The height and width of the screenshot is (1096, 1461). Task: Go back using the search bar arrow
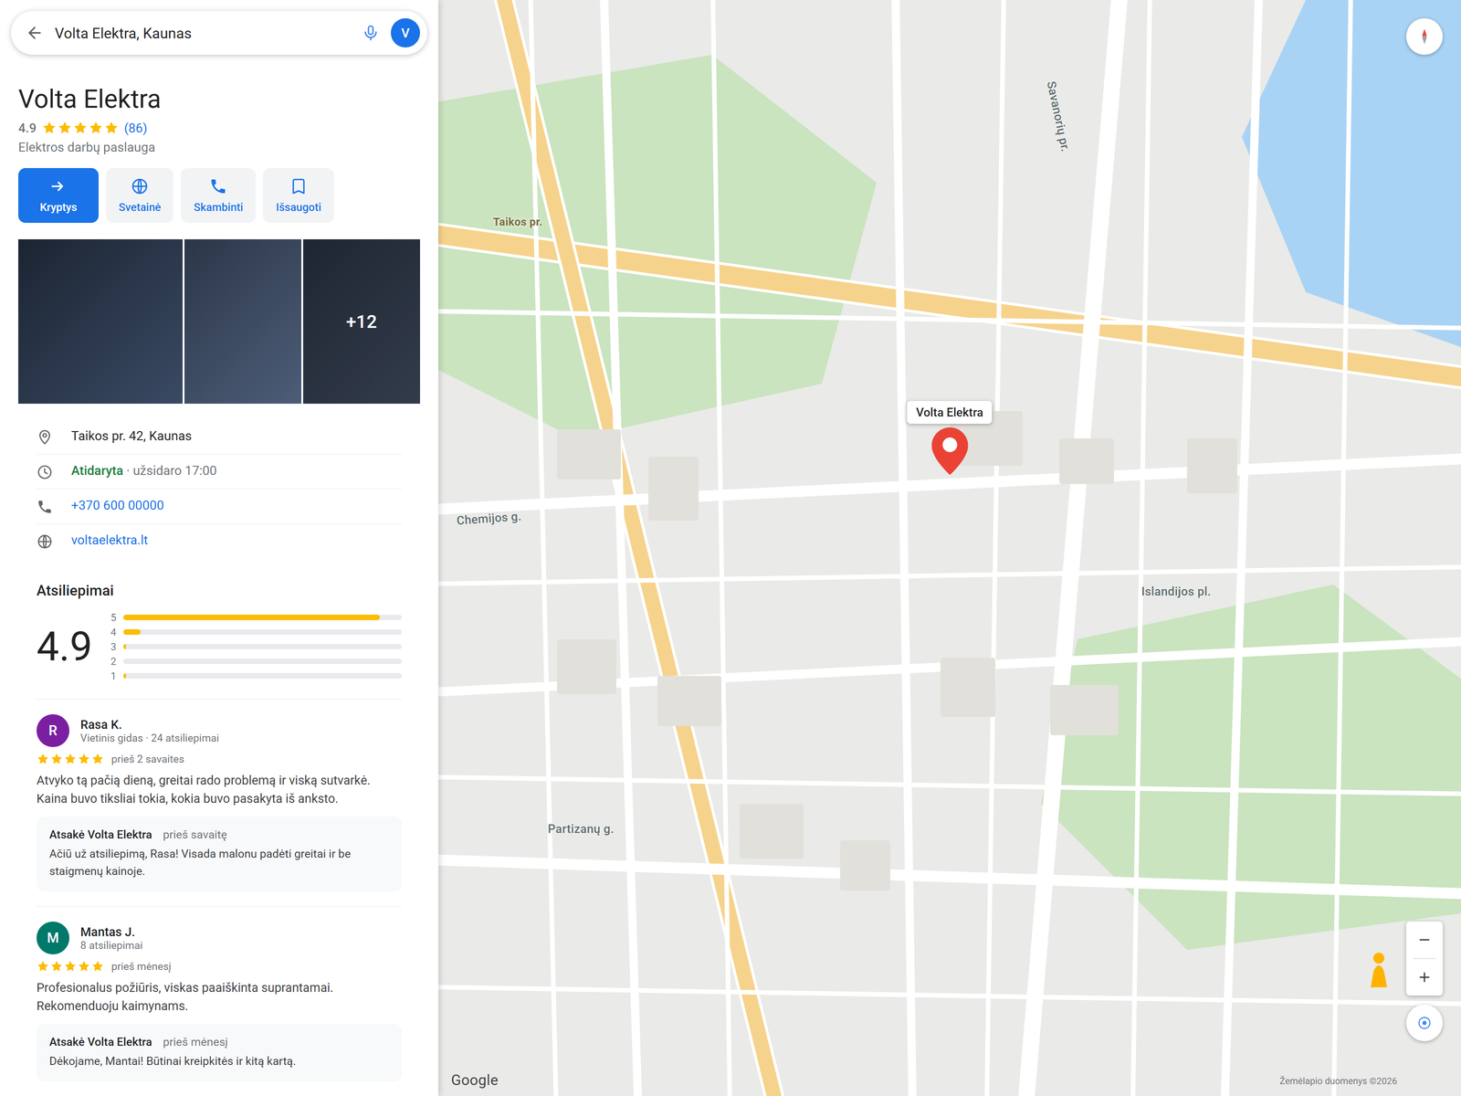(x=35, y=33)
